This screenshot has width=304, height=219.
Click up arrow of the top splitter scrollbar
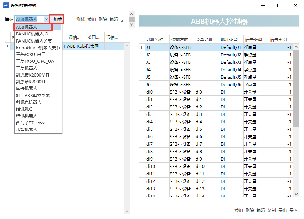coord(132,14)
